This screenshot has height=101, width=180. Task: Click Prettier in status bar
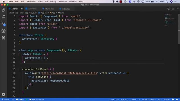tap(166, 99)
